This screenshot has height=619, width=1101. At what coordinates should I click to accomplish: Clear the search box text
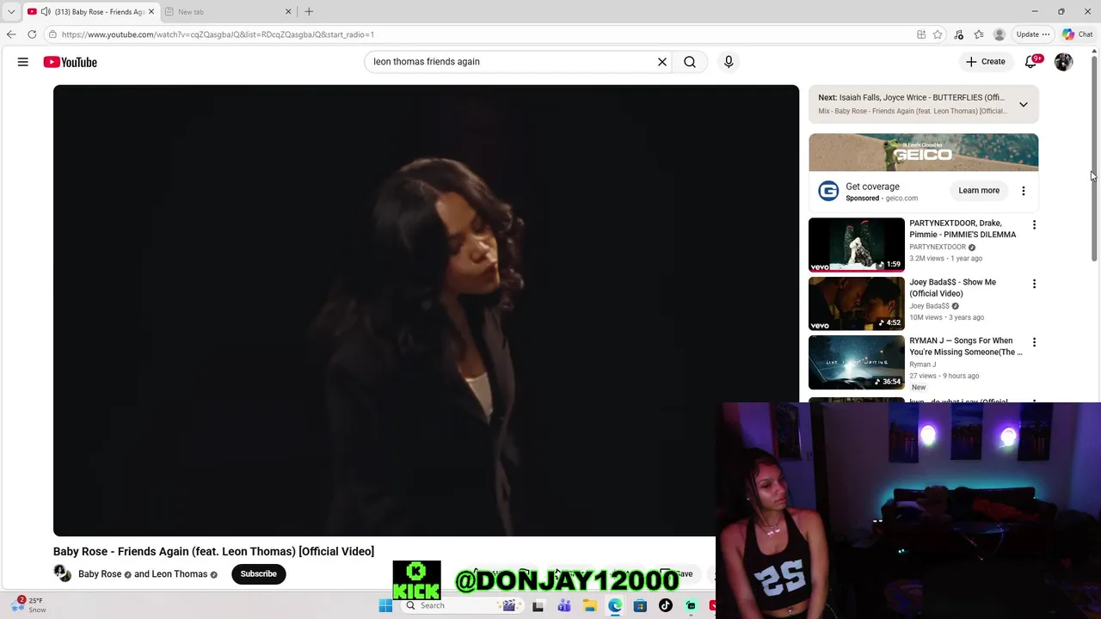662,62
